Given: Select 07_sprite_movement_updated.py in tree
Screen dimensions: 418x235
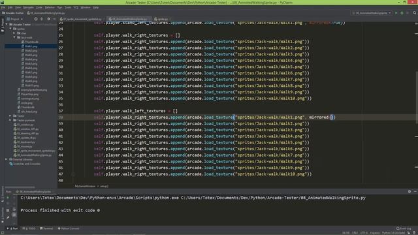Looking at the screenshot, I should [x=36, y=151].
